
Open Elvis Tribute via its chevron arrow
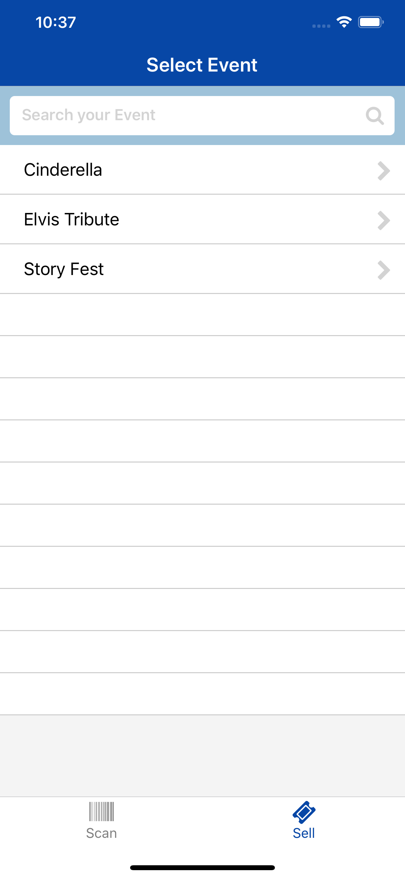point(383,220)
